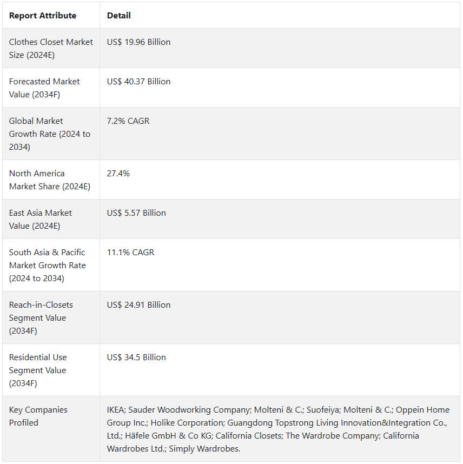Click the 'US$ 5.57 Billion' value
The height and width of the screenshot is (464, 463).
click(x=136, y=213)
